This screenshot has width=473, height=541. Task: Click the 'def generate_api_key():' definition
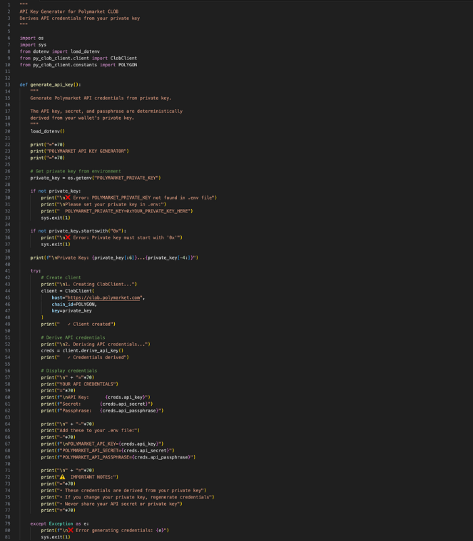(50, 85)
